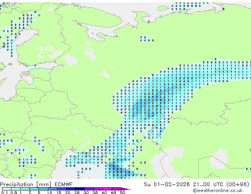Click the legend swatch between 20 and 25
The height and width of the screenshot is (194, 251).
71,189
